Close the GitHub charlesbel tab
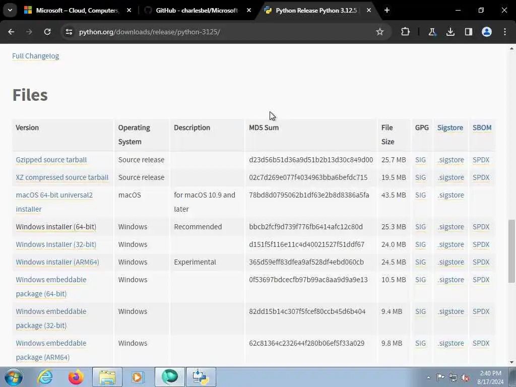516x387 pixels. pyautogui.click(x=249, y=10)
